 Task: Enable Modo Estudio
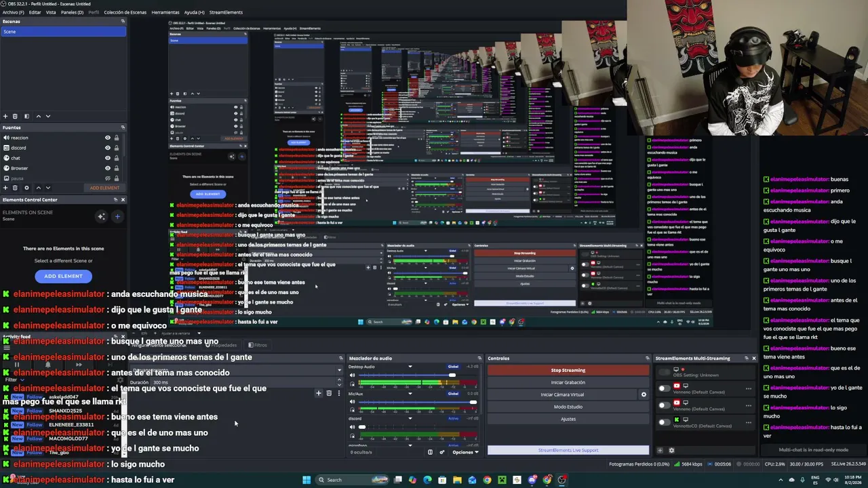[x=568, y=407]
